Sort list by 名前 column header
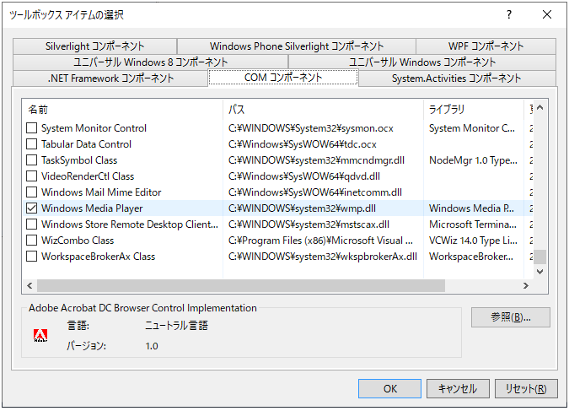569x411 pixels. 123,109
